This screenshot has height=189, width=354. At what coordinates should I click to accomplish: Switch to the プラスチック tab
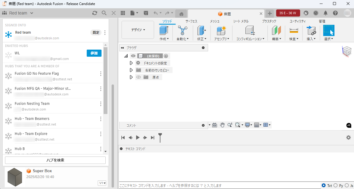coord(269,21)
